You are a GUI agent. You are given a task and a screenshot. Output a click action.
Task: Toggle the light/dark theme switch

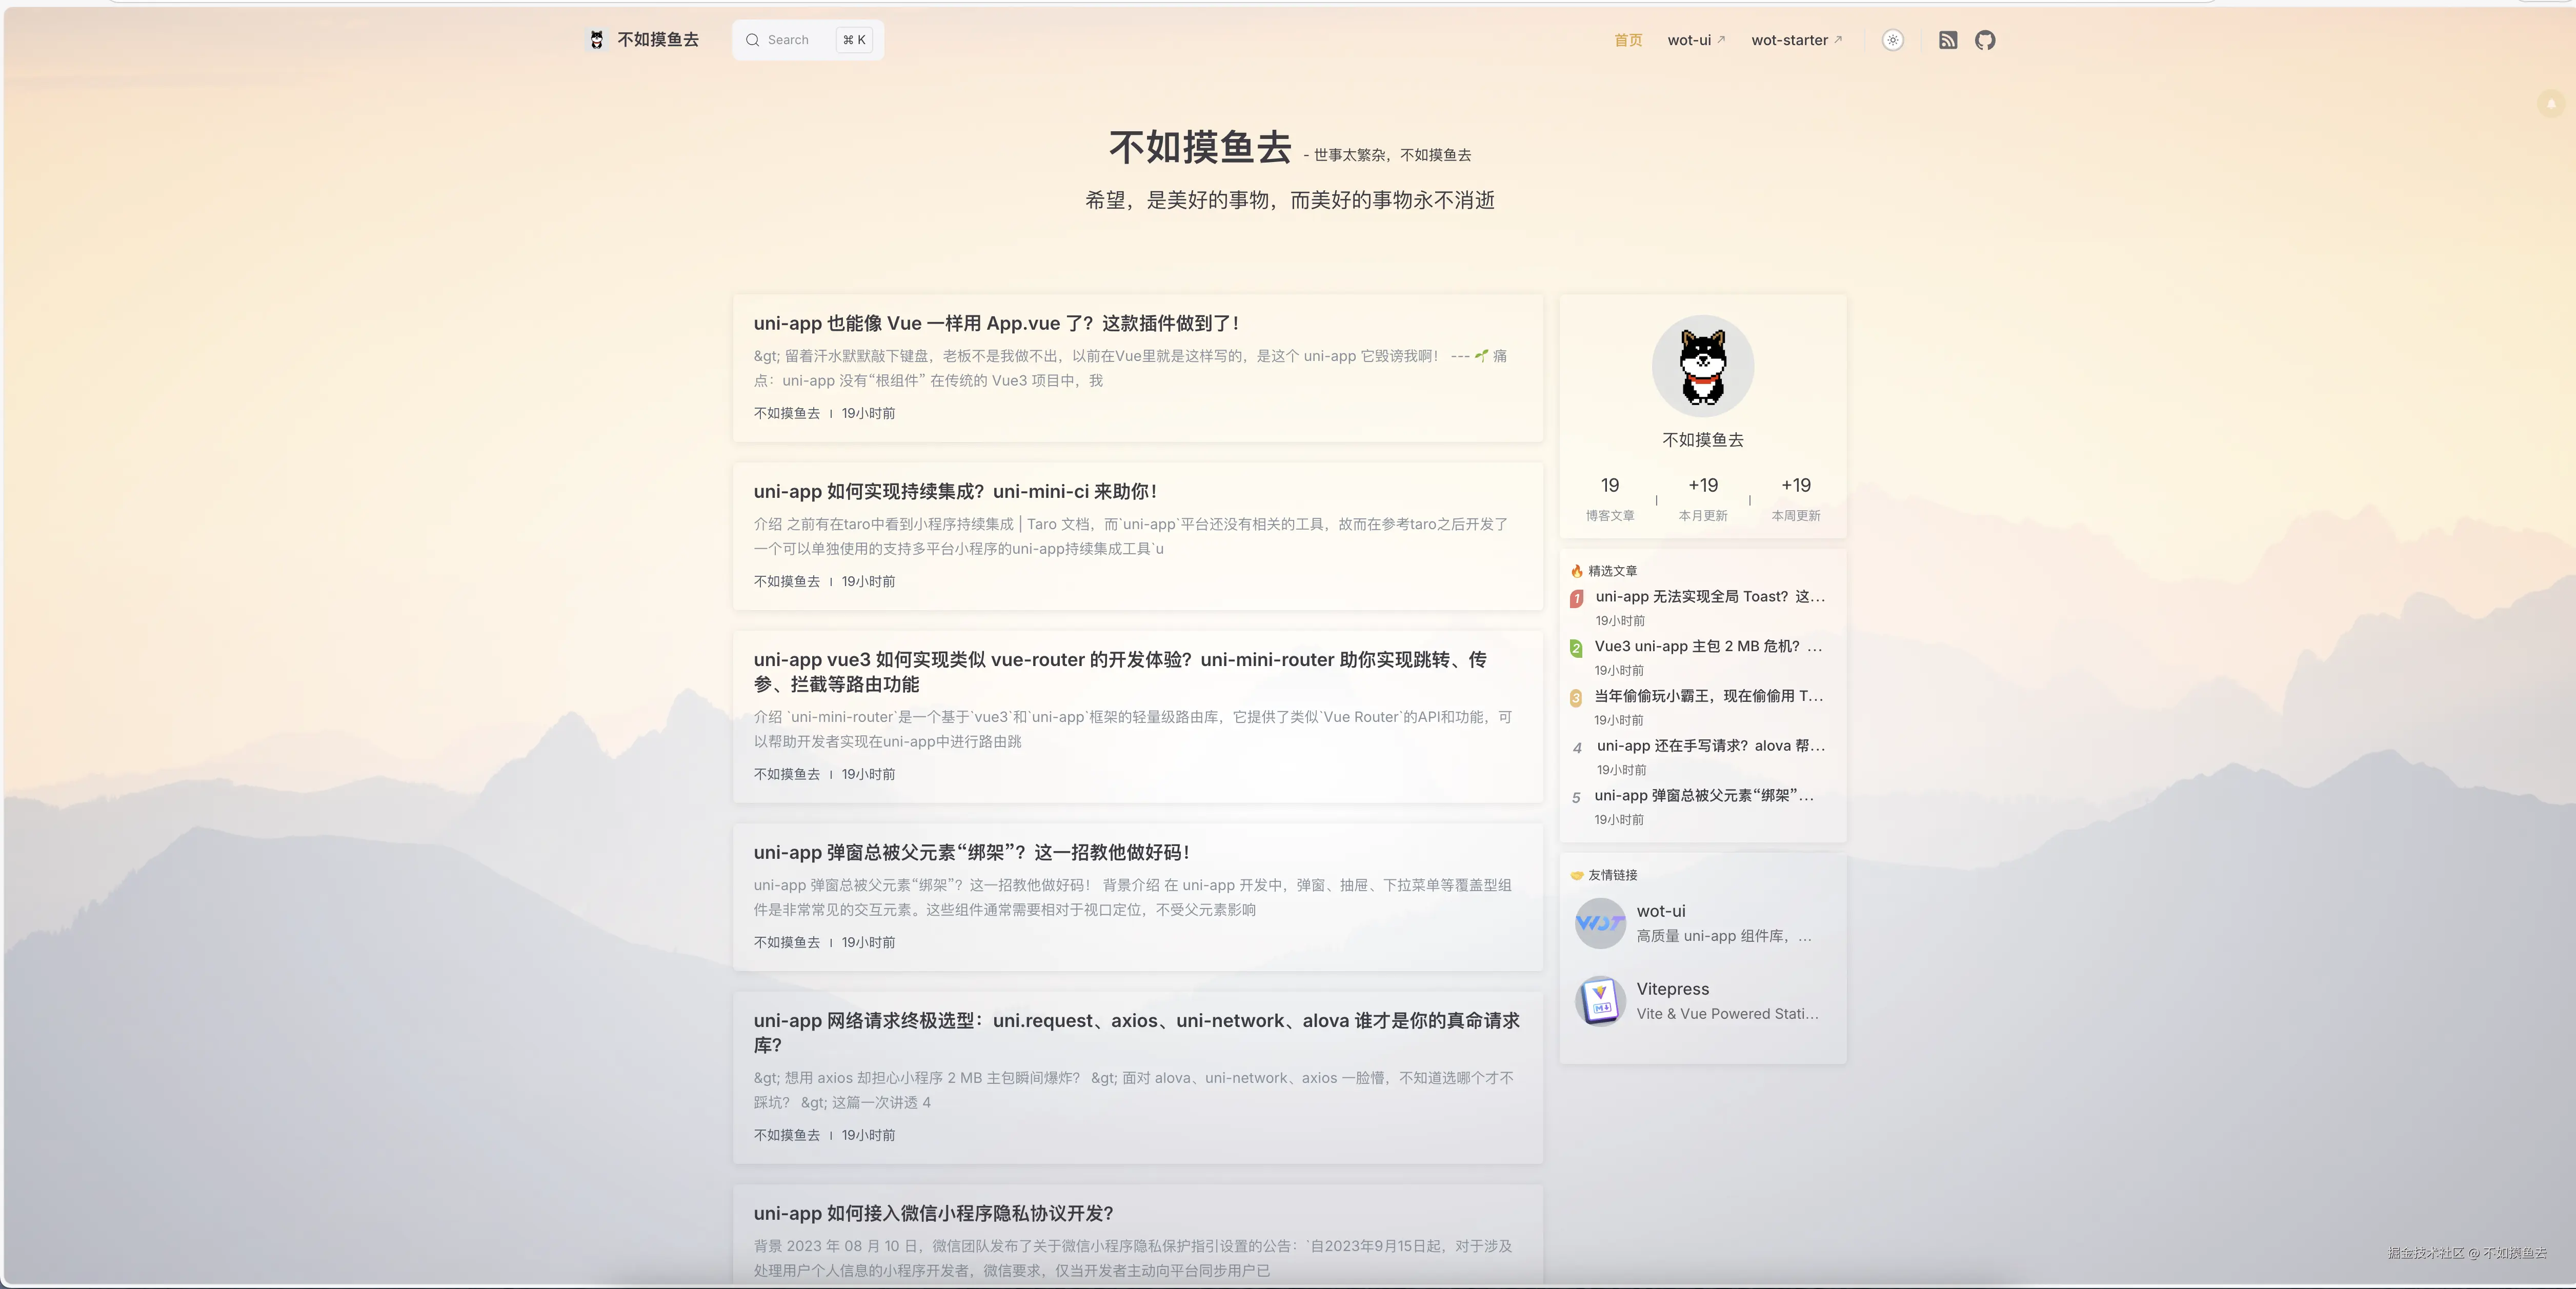point(1893,40)
